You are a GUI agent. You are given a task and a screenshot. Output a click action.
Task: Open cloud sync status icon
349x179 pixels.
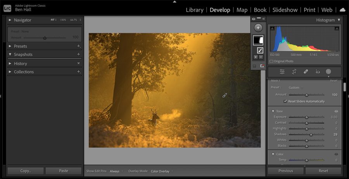342,10
